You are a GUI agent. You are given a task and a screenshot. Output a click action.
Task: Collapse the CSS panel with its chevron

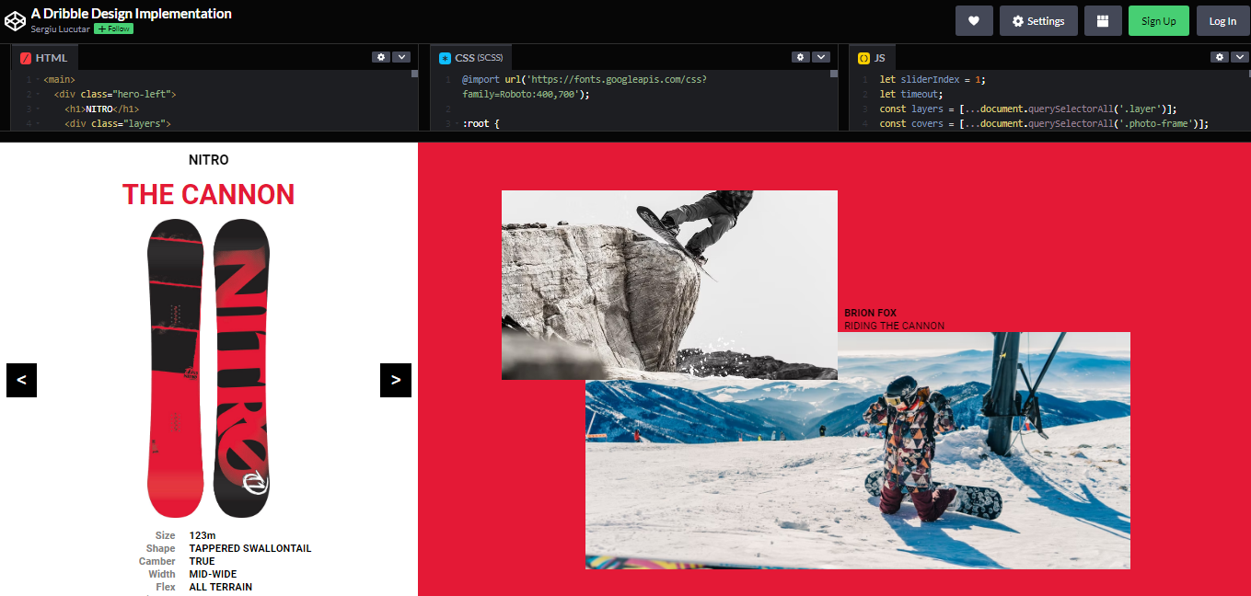[x=821, y=56]
